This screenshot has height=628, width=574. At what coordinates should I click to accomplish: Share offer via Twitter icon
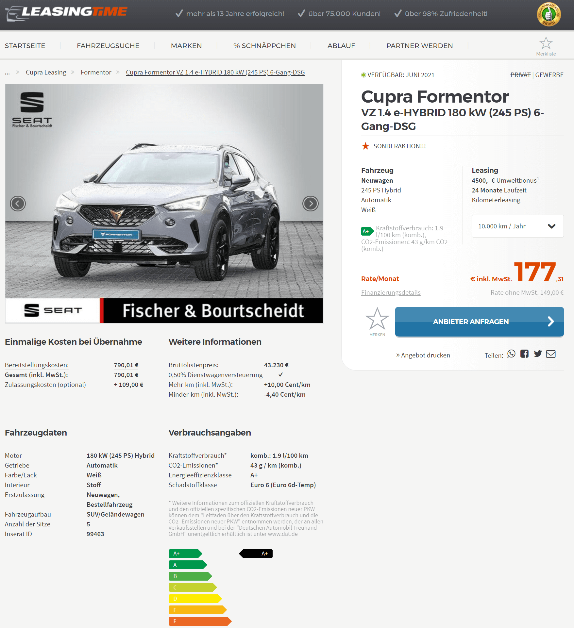pyautogui.click(x=538, y=354)
